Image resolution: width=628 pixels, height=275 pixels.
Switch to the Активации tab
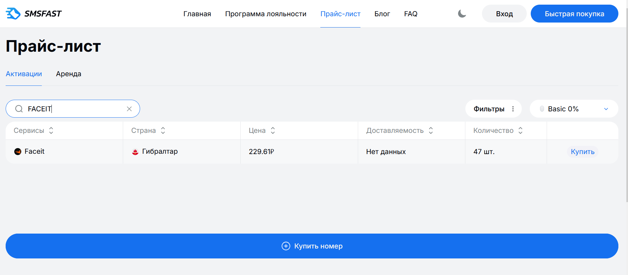pos(24,74)
